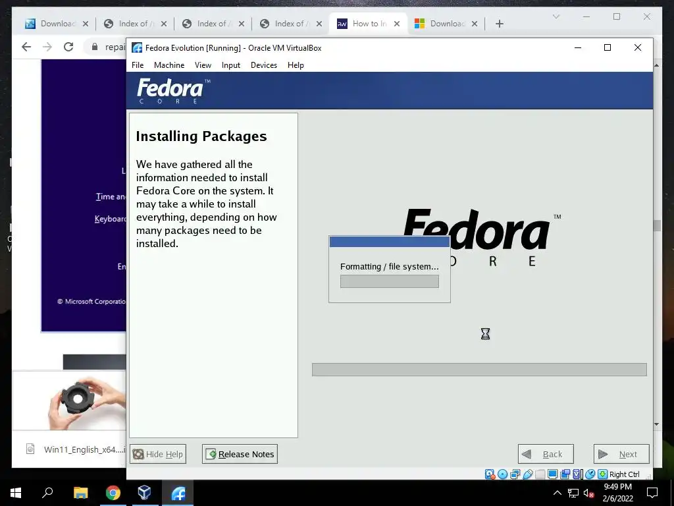The height and width of the screenshot is (506, 674).
Task: Click the USB devices status icon
Action: (x=528, y=474)
